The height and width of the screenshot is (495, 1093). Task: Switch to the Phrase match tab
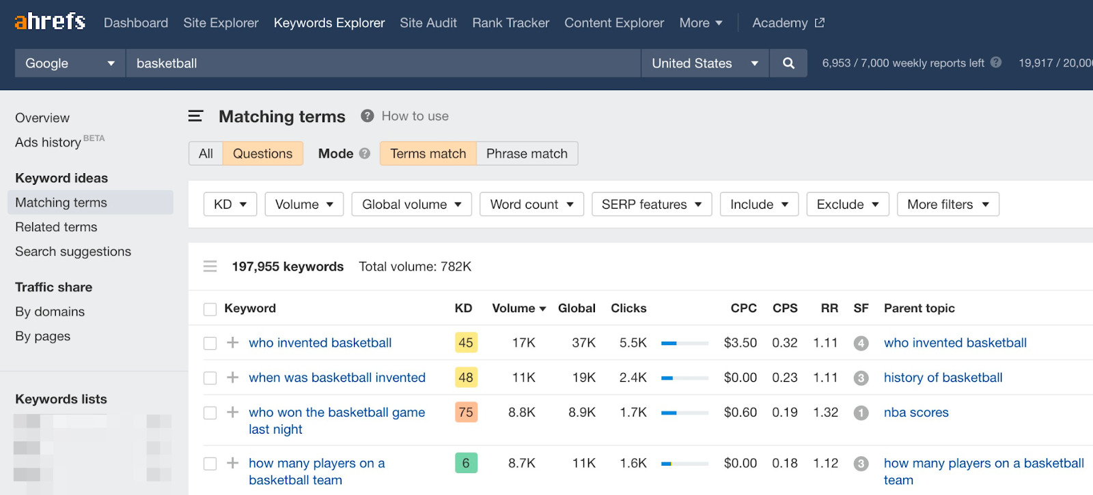527,153
